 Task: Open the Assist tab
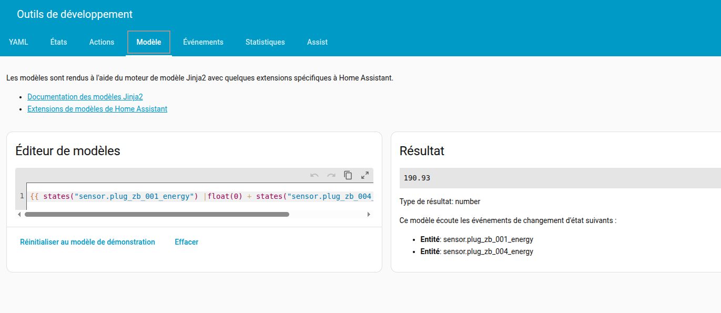tap(317, 42)
